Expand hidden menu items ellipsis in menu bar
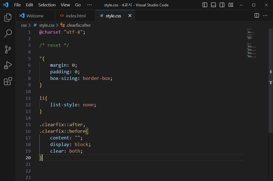273x181 pixels. tap(90, 5)
